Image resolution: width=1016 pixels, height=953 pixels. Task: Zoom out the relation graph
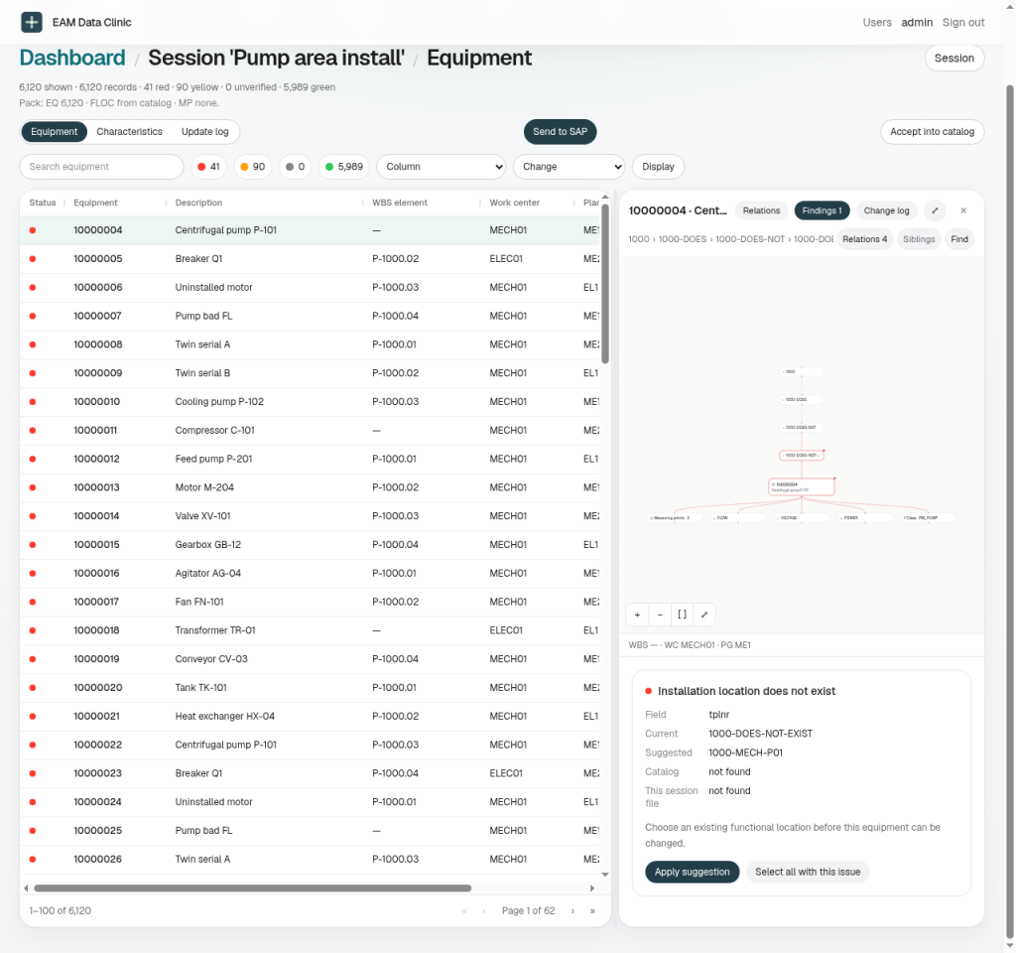tap(660, 614)
